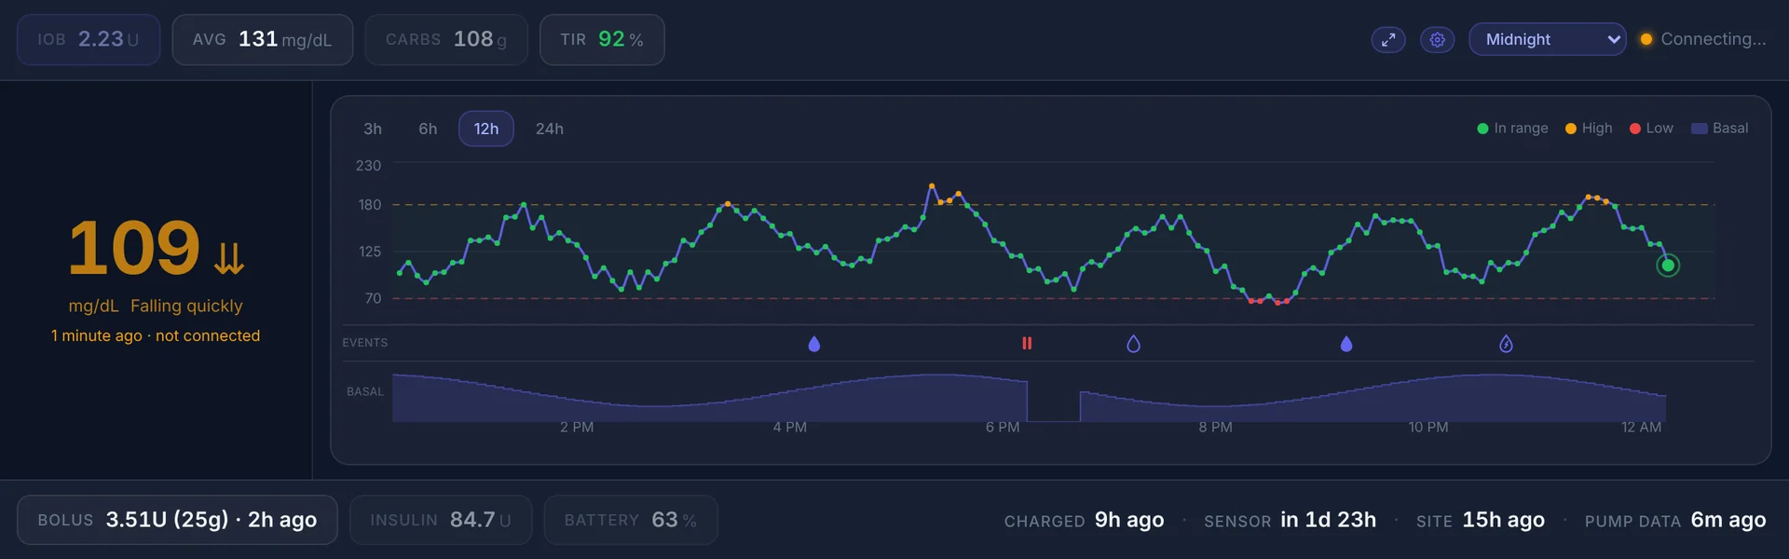Screen dimensions: 1789x559
Task: Click the AVG 131 mg/dL stat card
Action: click(263, 40)
